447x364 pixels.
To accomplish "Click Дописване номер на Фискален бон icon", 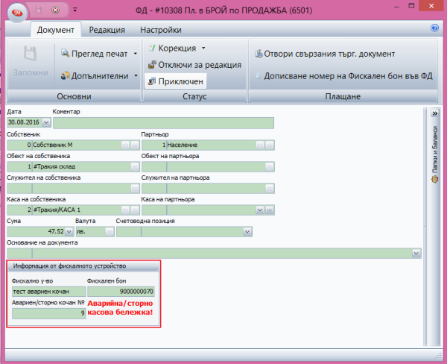I will coord(258,76).
